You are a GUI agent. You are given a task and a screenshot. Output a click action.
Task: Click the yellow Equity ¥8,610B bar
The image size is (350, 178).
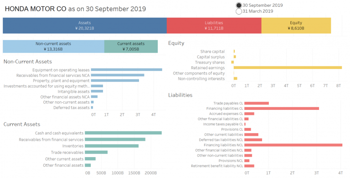point(296,25)
